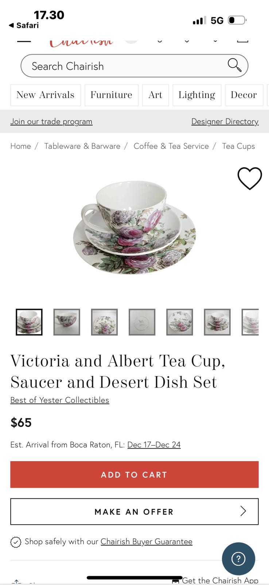Select the second product thumbnail image
This screenshot has width=269, height=585.
click(x=67, y=322)
